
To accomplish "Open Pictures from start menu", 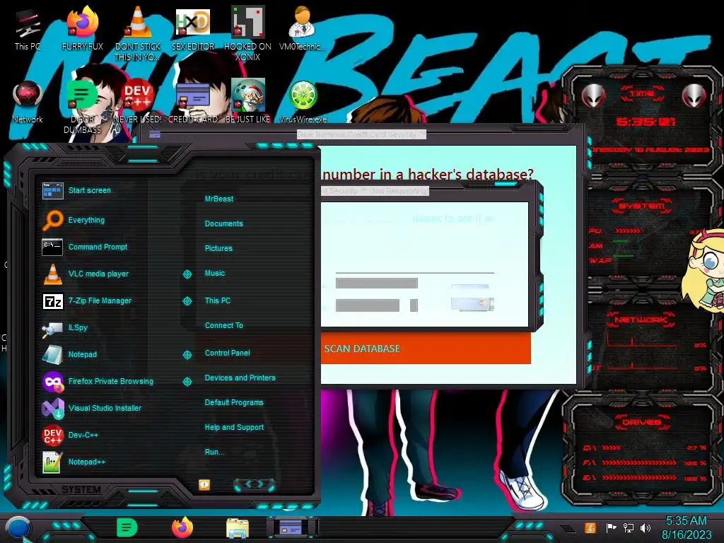I will pos(218,248).
